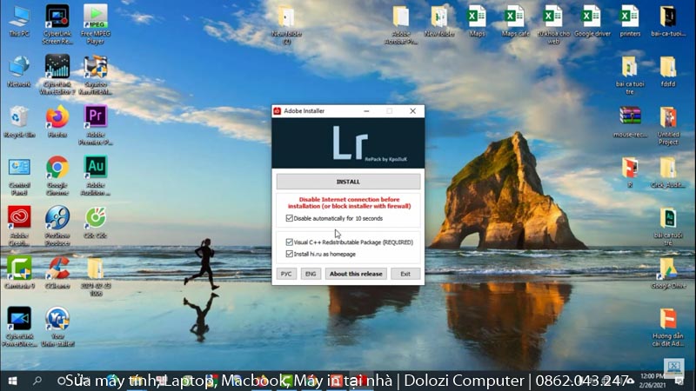
Task: Select fdsfd folder icon
Action: pos(668,71)
